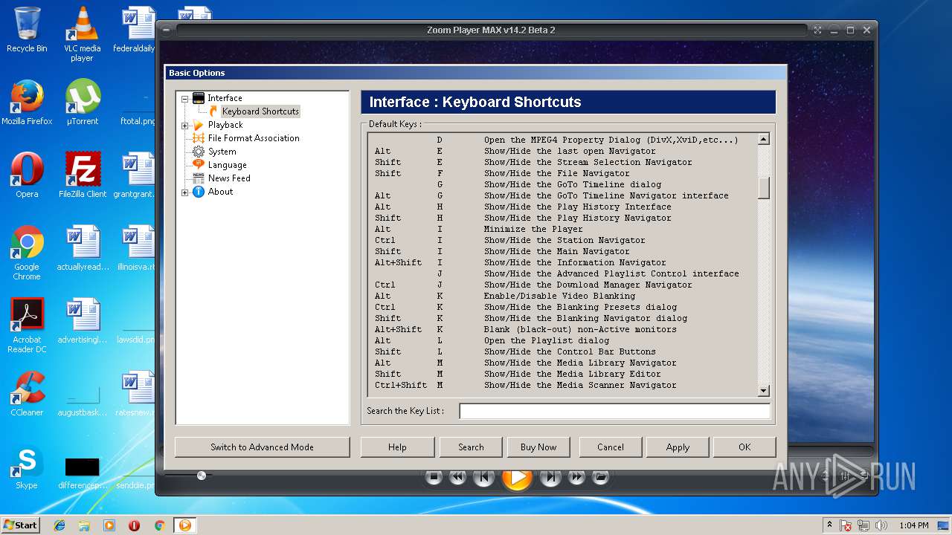Stop playback in Zoom Player
This screenshot has width=952, height=535.
click(434, 477)
